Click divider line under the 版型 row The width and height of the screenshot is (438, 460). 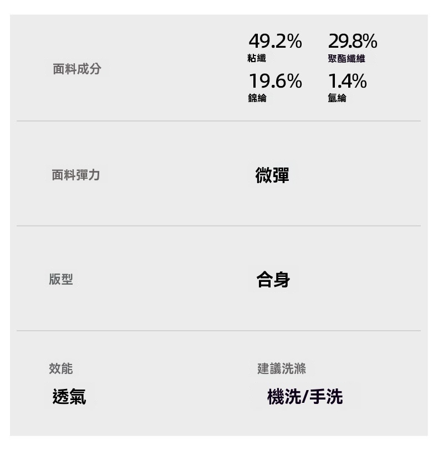click(218, 331)
